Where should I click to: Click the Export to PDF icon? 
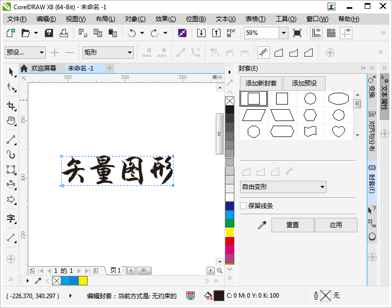click(231, 33)
